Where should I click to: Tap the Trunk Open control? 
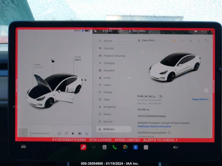pos(78,58)
